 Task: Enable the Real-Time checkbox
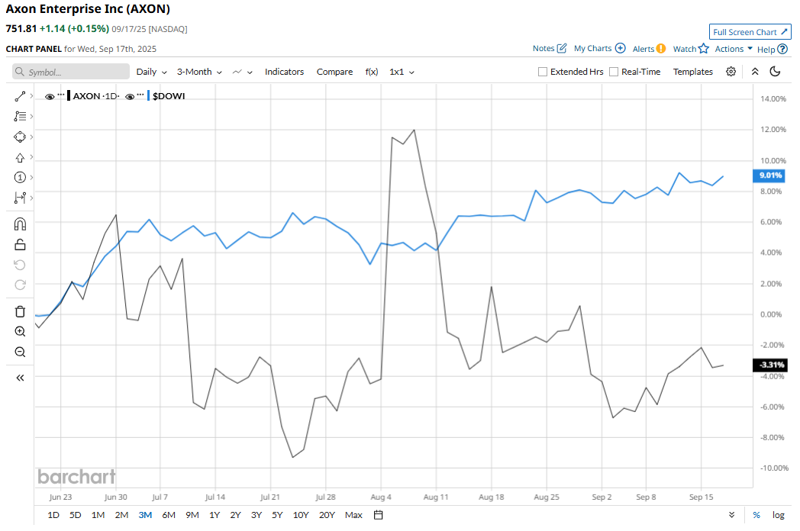[614, 72]
